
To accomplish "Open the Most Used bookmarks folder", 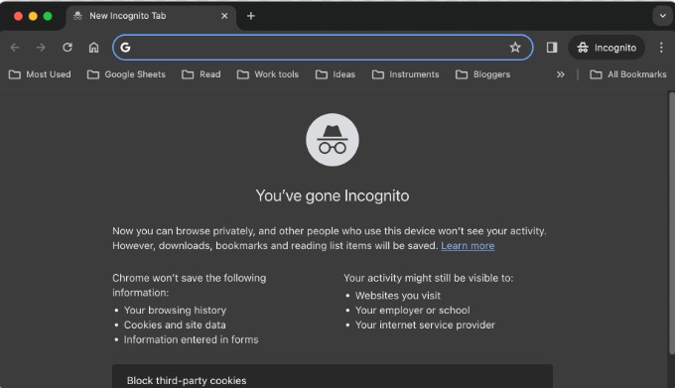I will (x=40, y=74).
